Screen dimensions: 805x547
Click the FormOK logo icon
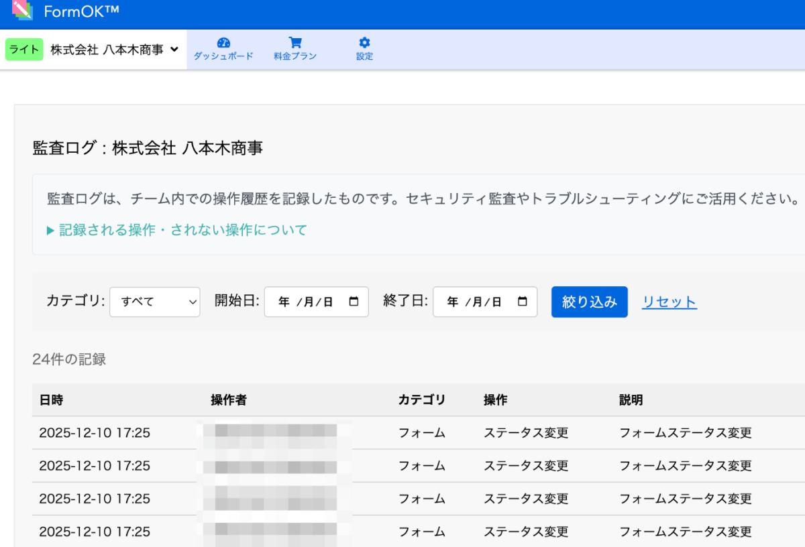(23, 10)
